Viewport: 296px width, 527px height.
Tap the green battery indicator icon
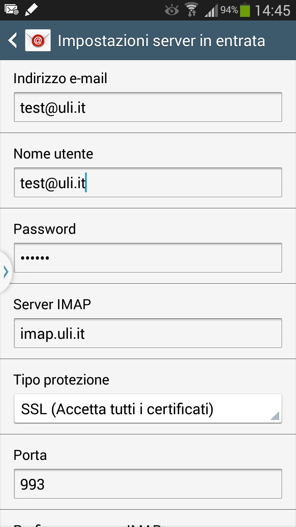[245, 10]
